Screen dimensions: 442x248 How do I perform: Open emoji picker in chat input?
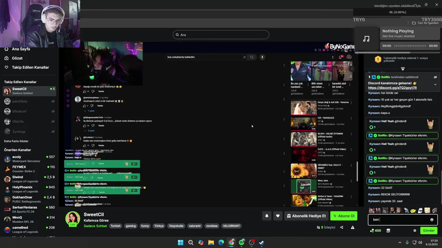(432, 220)
